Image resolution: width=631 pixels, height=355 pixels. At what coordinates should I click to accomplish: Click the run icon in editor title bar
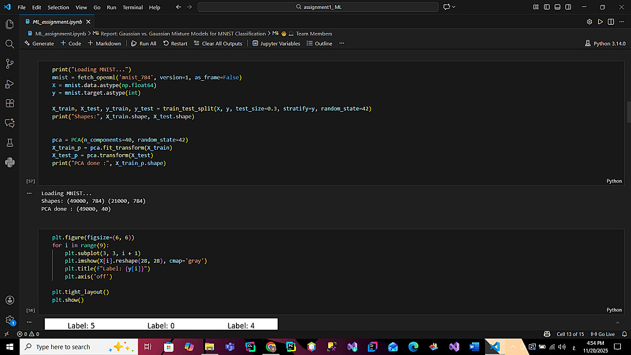tap(600, 21)
